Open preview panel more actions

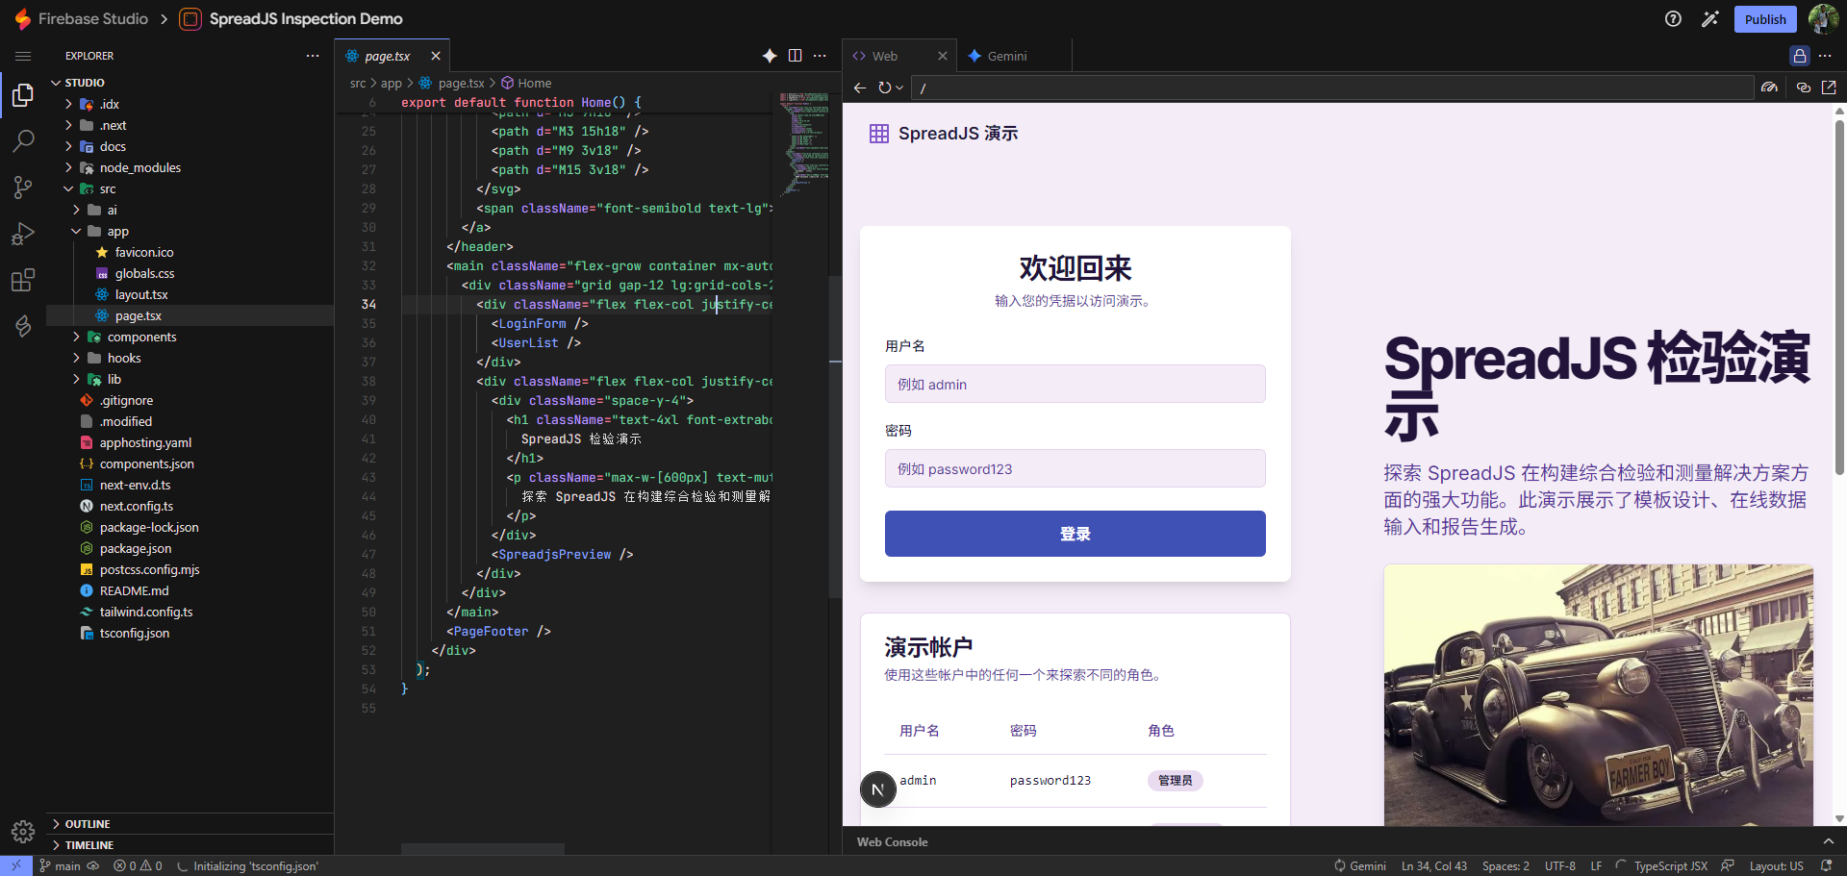[1825, 56]
